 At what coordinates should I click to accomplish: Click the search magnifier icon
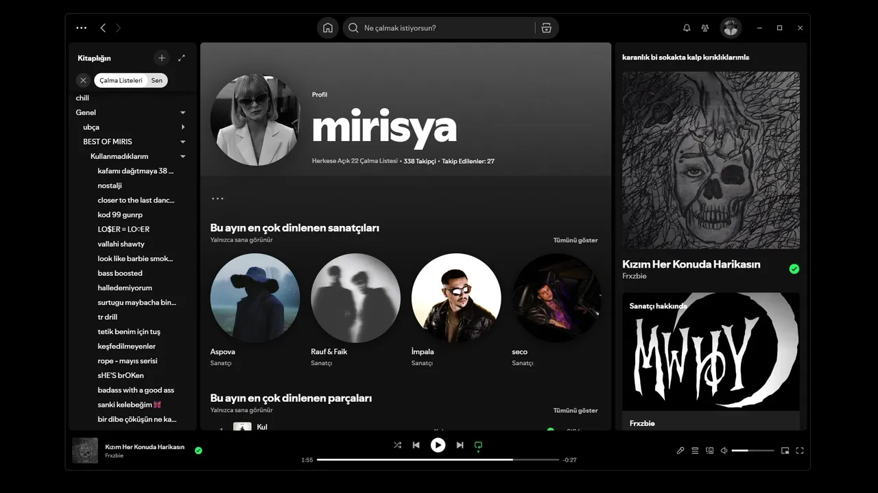(353, 28)
